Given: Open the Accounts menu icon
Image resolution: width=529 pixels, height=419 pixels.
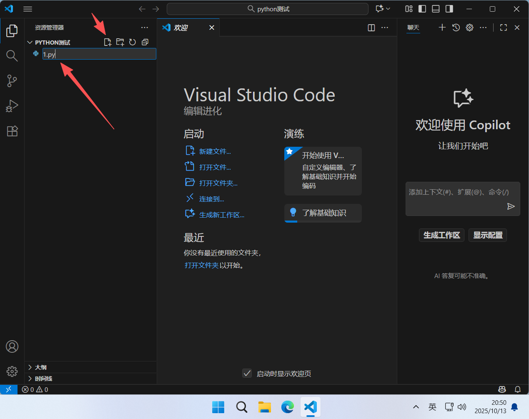Looking at the screenshot, I should point(12,346).
